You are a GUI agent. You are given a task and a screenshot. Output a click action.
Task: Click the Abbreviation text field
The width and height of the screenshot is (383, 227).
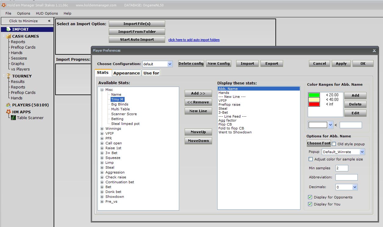(346, 177)
